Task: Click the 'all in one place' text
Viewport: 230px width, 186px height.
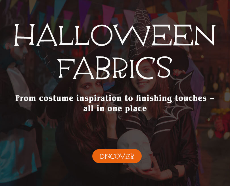Action: (115, 109)
